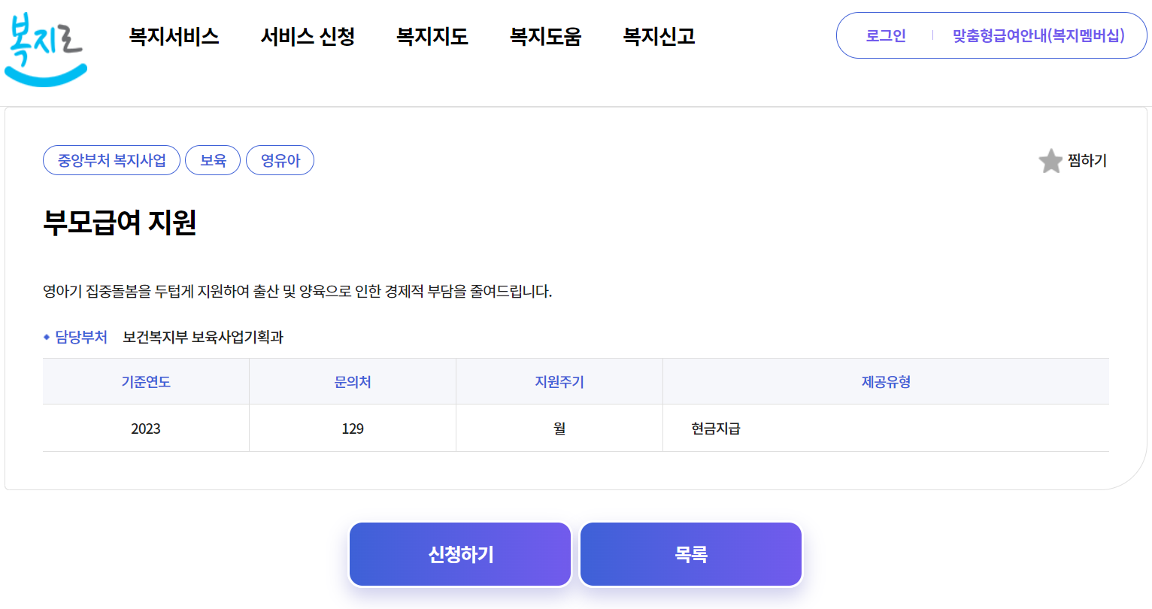Select the 보육 category tag

coord(213,159)
